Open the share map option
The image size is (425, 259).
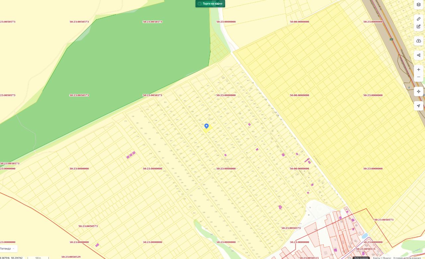pos(418,55)
